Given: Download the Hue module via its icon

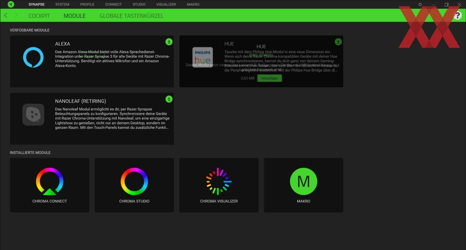Looking at the screenshot, I should (338, 42).
